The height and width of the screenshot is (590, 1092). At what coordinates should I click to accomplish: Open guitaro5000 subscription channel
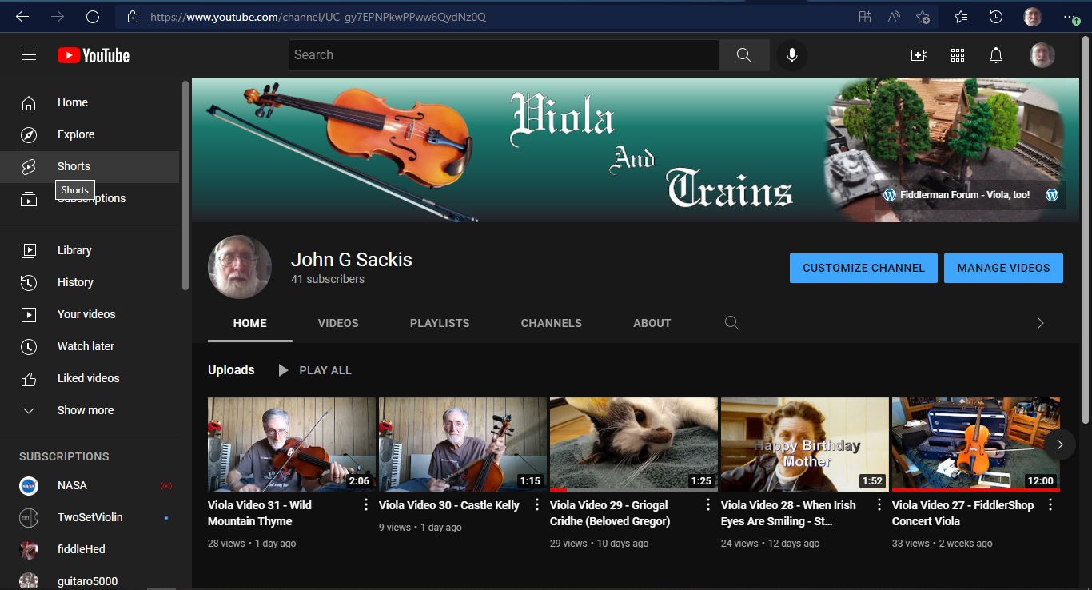(90, 581)
